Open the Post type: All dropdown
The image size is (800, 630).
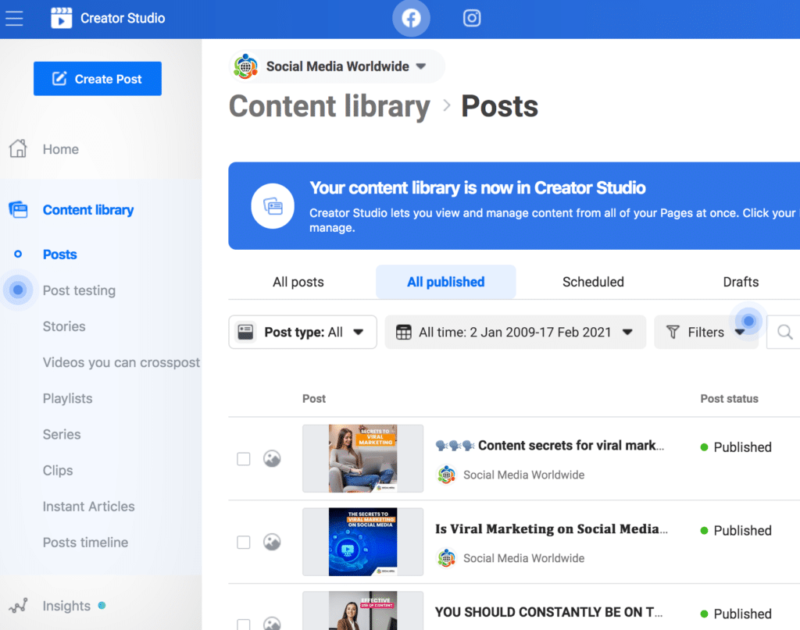(302, 333)
